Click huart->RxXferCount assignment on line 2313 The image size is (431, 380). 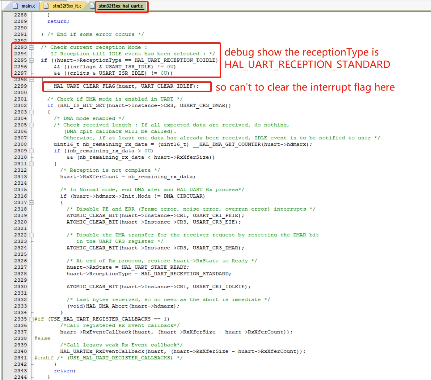(89, 177)
